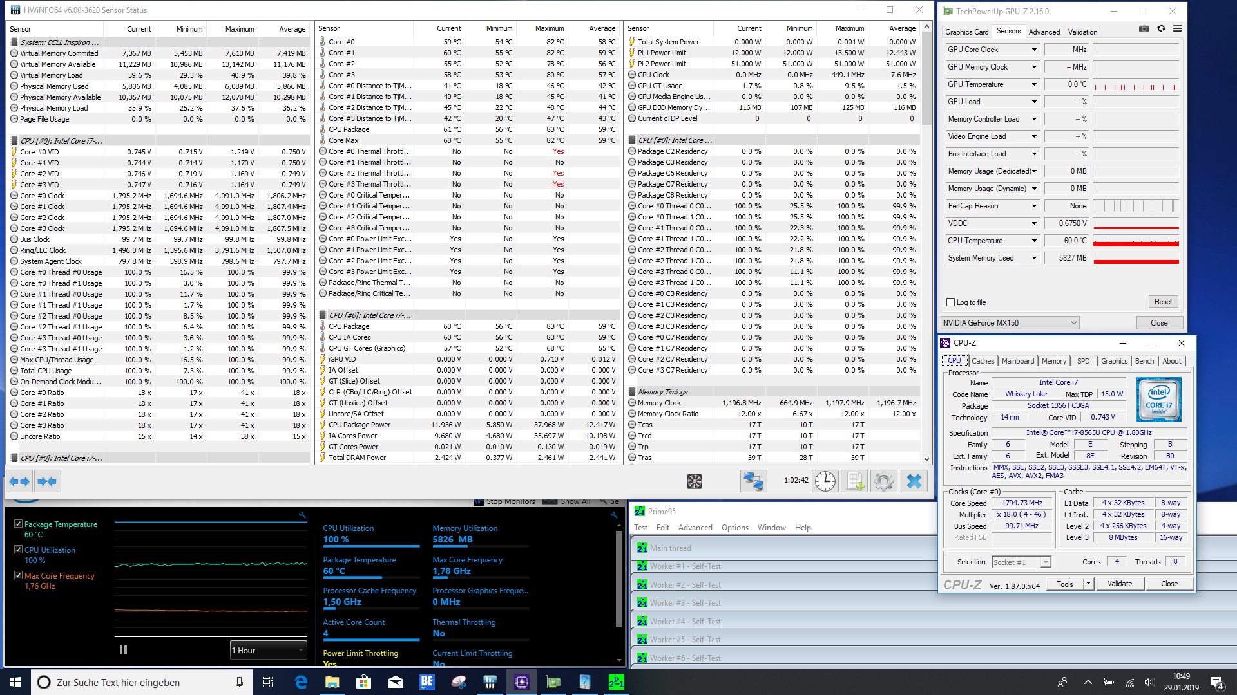Click the HWiNFO right panel scrollbar down arrow

coord(926,459)
